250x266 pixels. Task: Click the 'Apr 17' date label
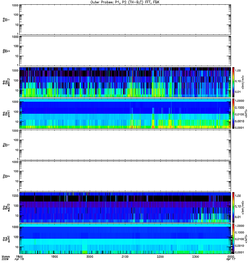231,259
